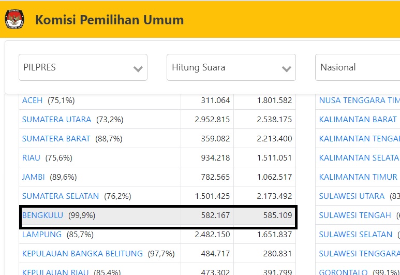Screen dimensions: 400x275
Task: Select SUMATERA SELATAN province link
Action: pyautogui.click(x=61, y=196)
